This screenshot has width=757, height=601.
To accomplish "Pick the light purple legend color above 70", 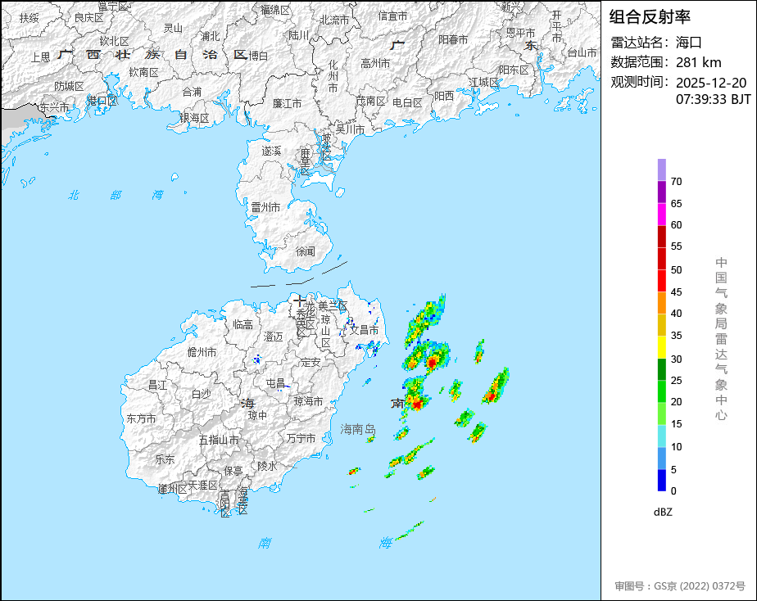I will click(x=661, y=169).
